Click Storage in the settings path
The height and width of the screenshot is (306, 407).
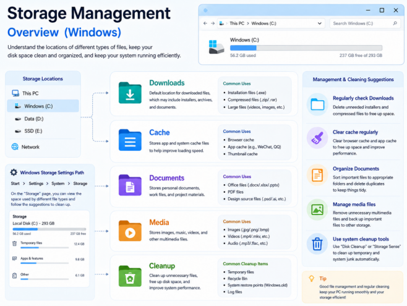coord(80,184)
